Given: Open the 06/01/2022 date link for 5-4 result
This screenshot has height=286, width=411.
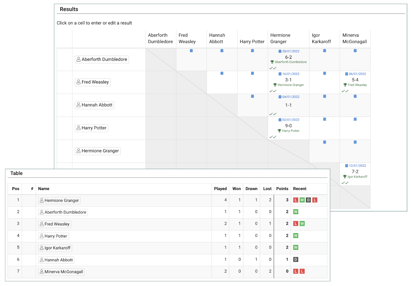Looking at the screenshot, I should (x=355, y=74).
